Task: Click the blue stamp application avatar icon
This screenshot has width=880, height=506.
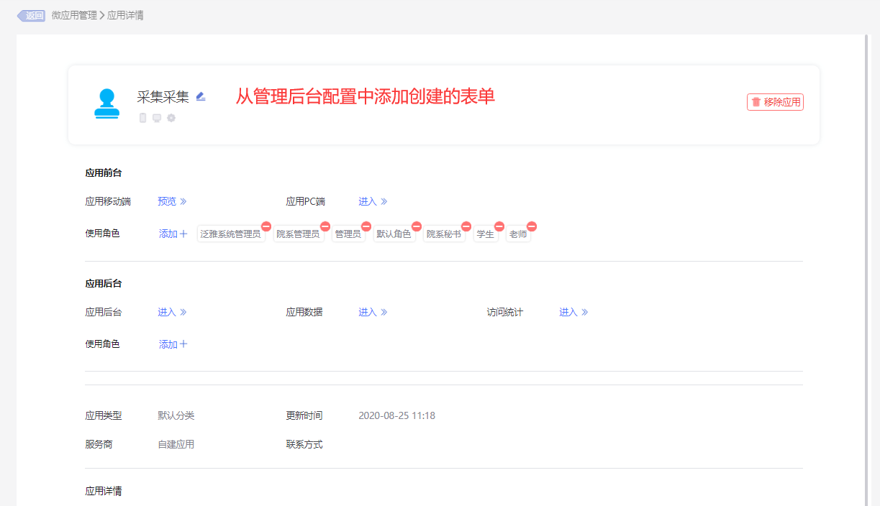Action: pos(106,103)
